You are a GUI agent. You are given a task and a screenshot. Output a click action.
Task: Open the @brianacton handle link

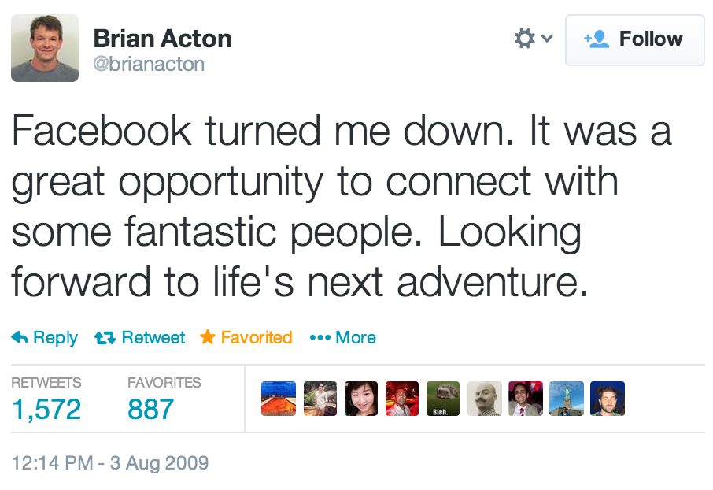pyautogui.click(x=149, y=65)
